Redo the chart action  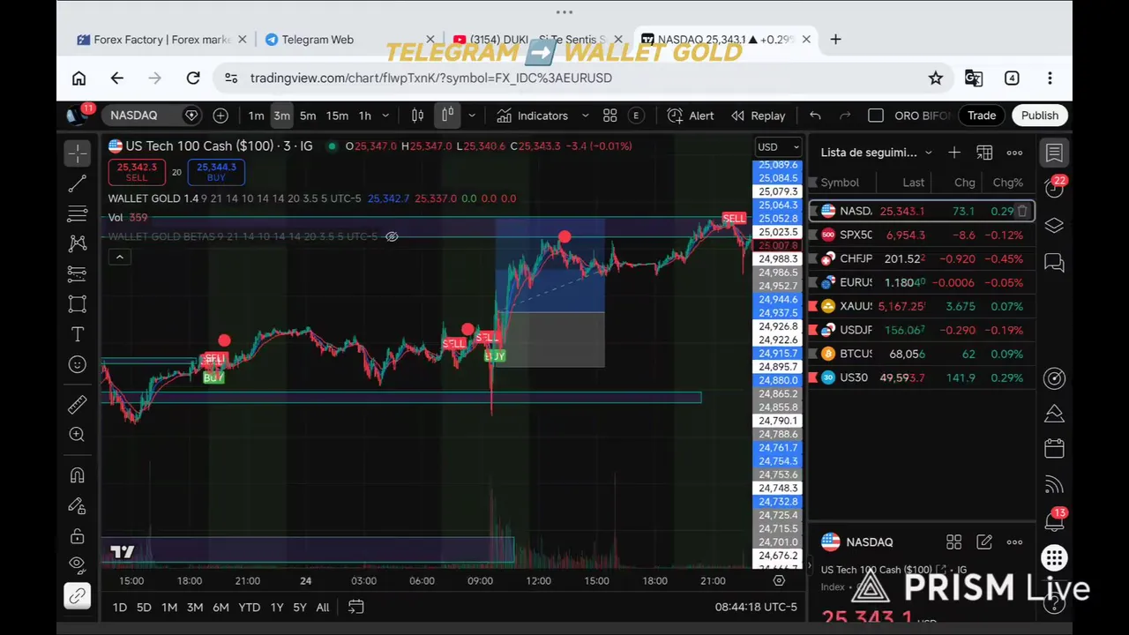click(845, 116)
